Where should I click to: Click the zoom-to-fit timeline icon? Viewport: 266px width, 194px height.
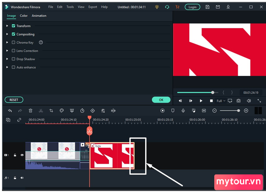pos(204,111)
